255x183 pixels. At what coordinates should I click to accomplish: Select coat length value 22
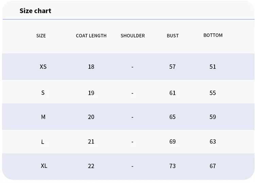(91, 166)
